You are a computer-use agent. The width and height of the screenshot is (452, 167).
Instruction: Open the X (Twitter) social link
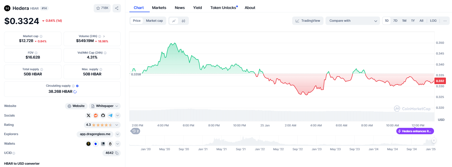click(88, 115)
